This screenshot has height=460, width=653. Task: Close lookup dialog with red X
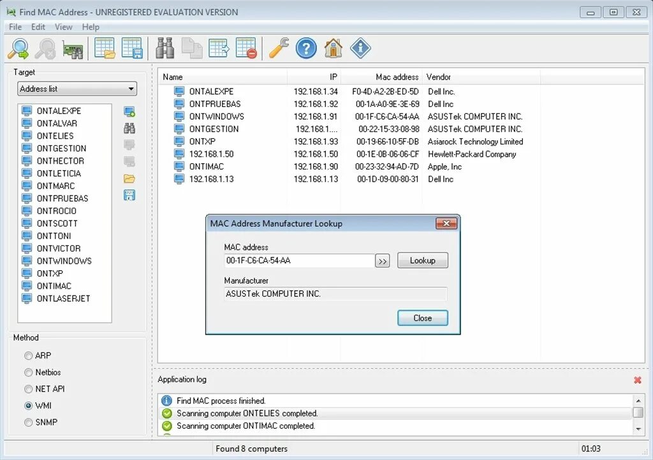click(x=446, y=224)
